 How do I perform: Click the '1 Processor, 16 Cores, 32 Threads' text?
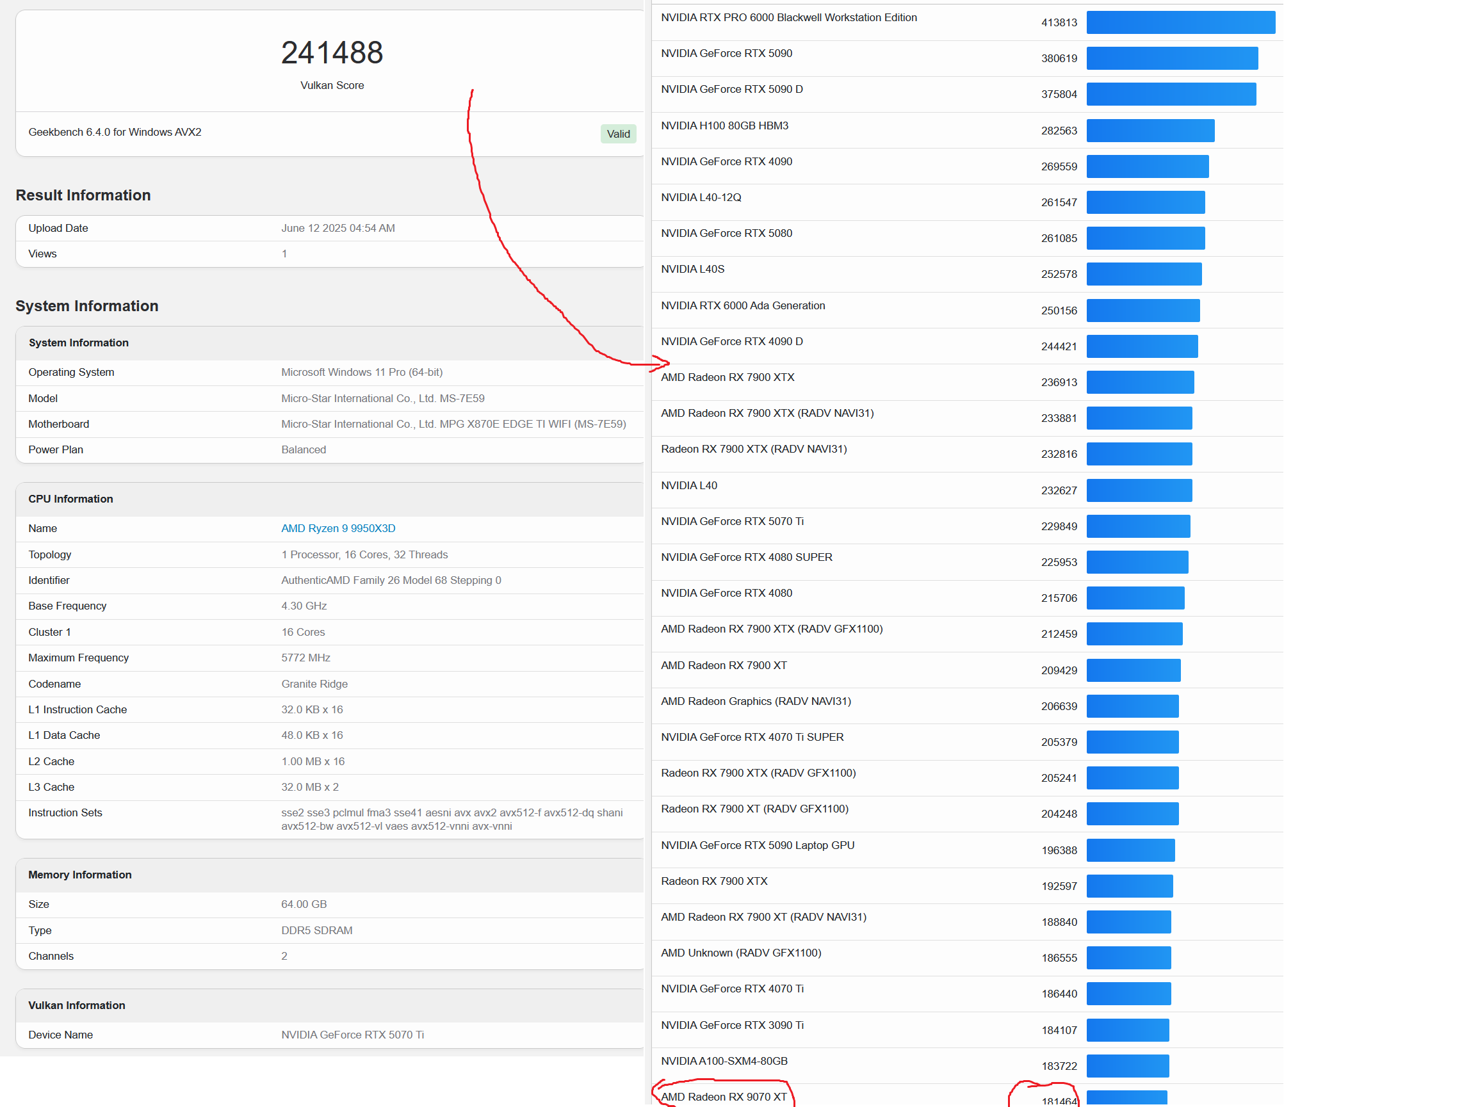point(364,554)
